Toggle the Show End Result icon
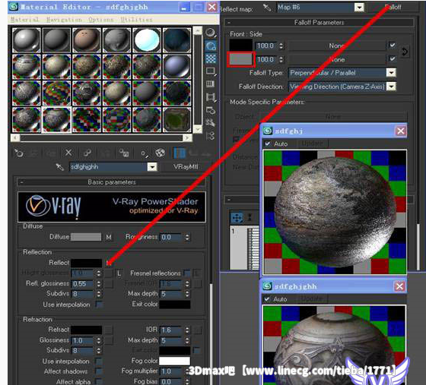Screen dimensions: 426x385 pos(180,153)
